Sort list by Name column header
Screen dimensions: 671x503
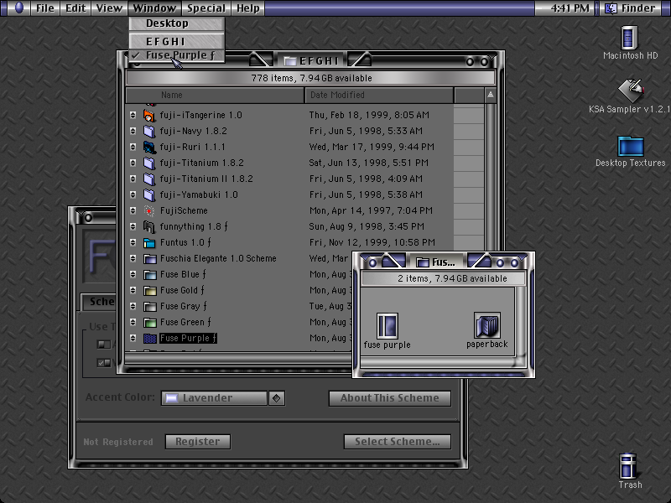[x=215, y=95]
